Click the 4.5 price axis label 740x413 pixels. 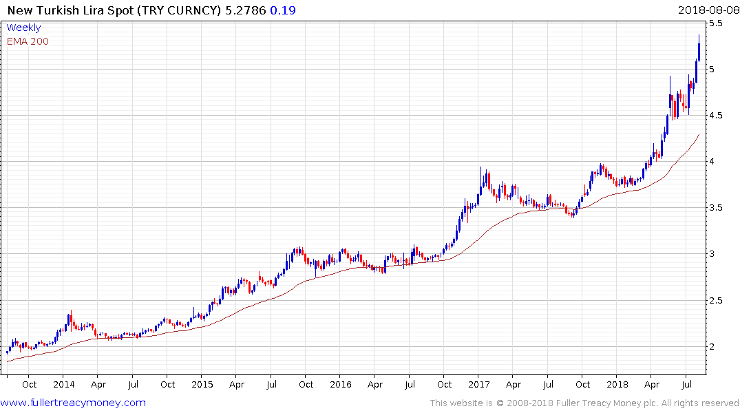point(715,116)
